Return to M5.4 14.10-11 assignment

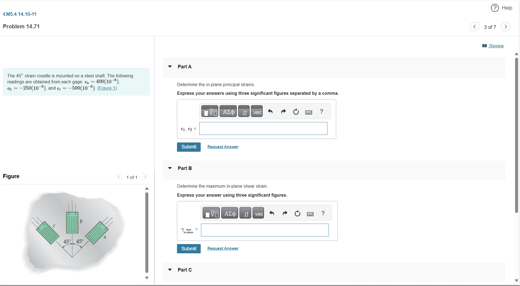click(20, 14)
